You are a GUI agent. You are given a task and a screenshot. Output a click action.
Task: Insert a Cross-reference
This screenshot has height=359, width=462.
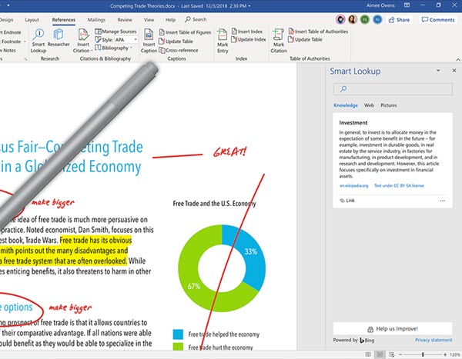click(179, 50)
